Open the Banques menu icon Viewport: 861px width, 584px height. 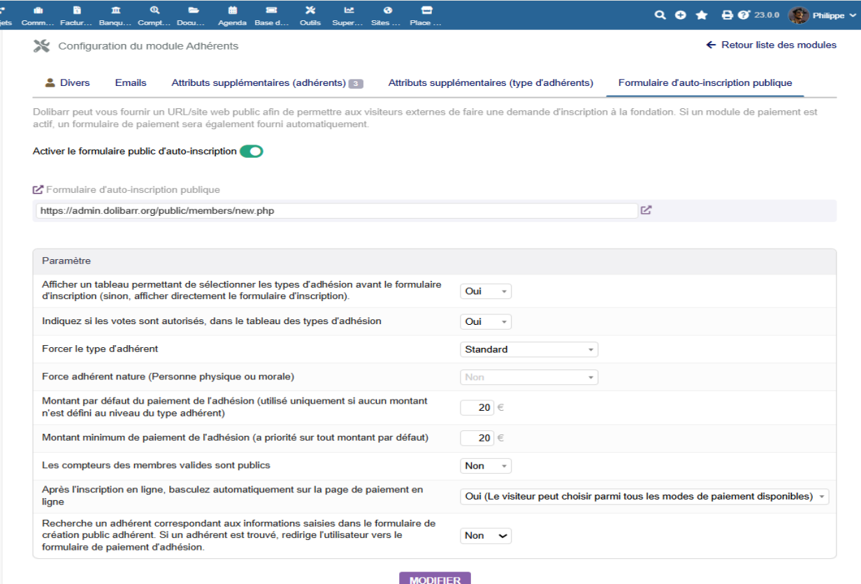pyautogui.click(x=115, y=10)
